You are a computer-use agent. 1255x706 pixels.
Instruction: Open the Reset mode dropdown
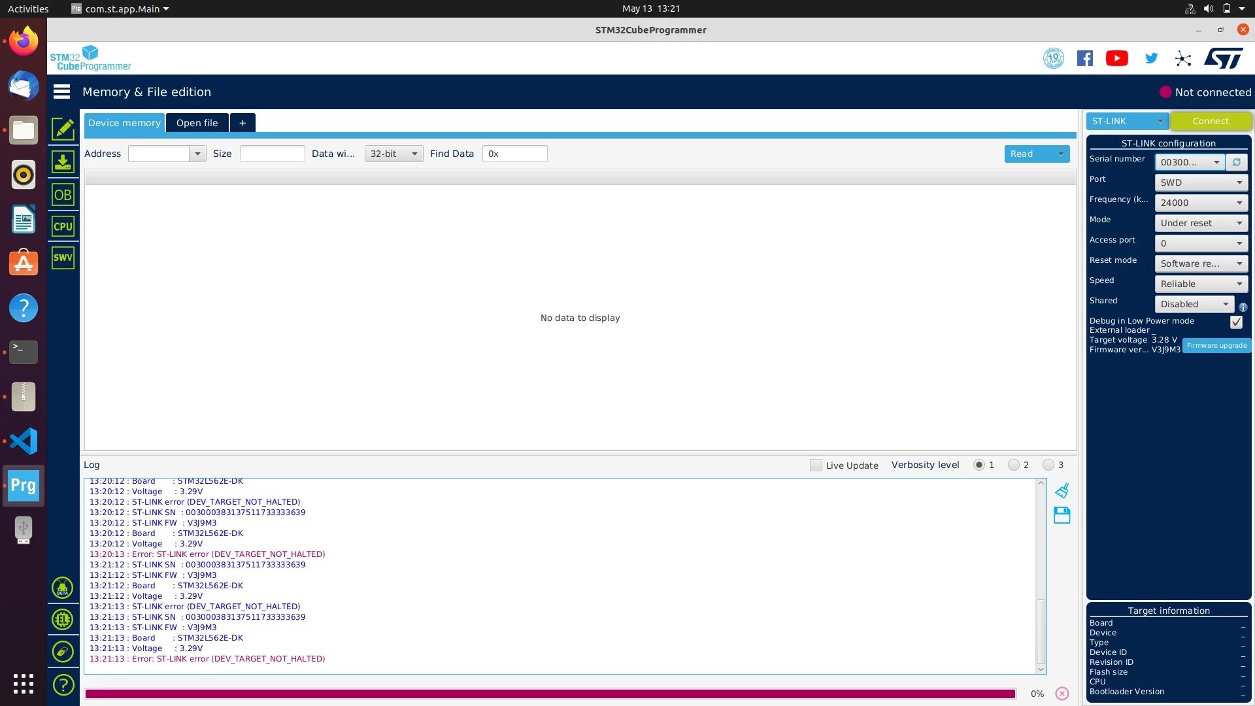1201,263
